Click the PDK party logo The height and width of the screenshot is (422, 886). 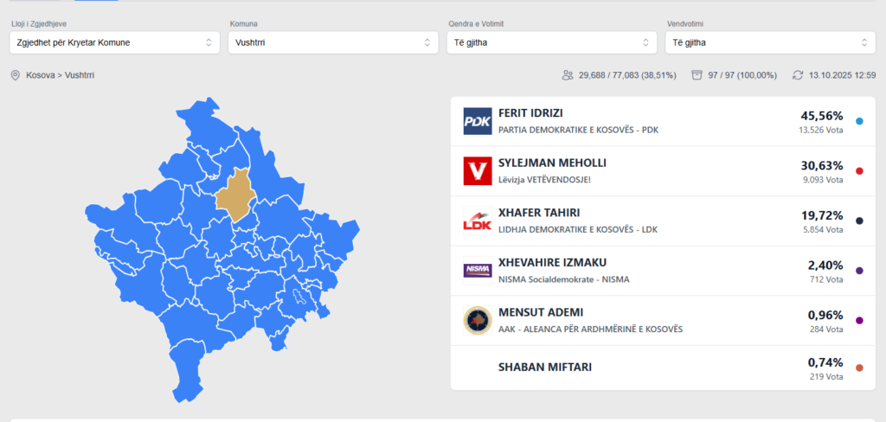(x=478, y=122)
